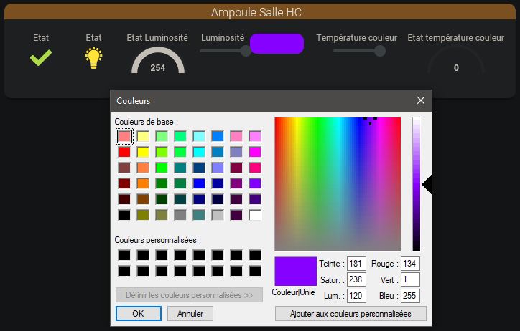This screenshot has height=331, width=520.
Task: Focus the Rouge input field
Action: coord(410,264)
